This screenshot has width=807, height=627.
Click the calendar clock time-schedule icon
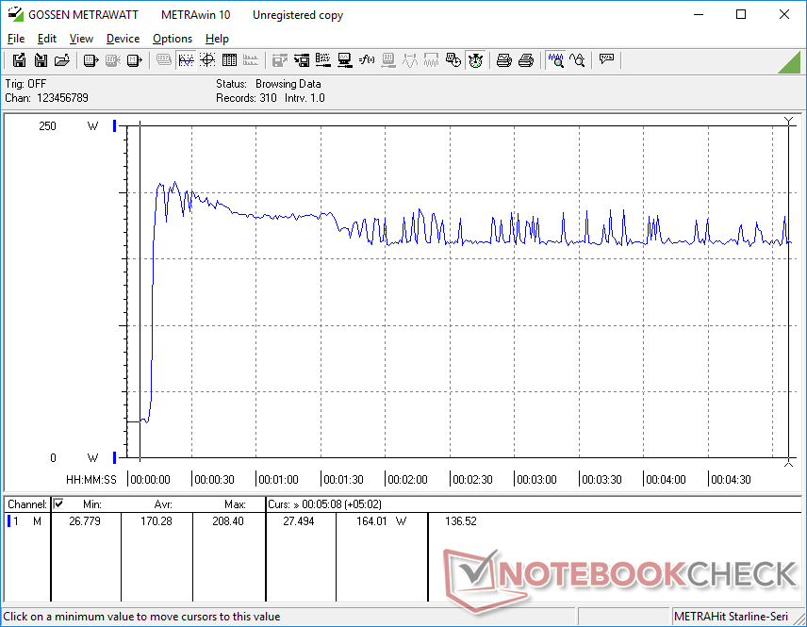click(453, 60)
